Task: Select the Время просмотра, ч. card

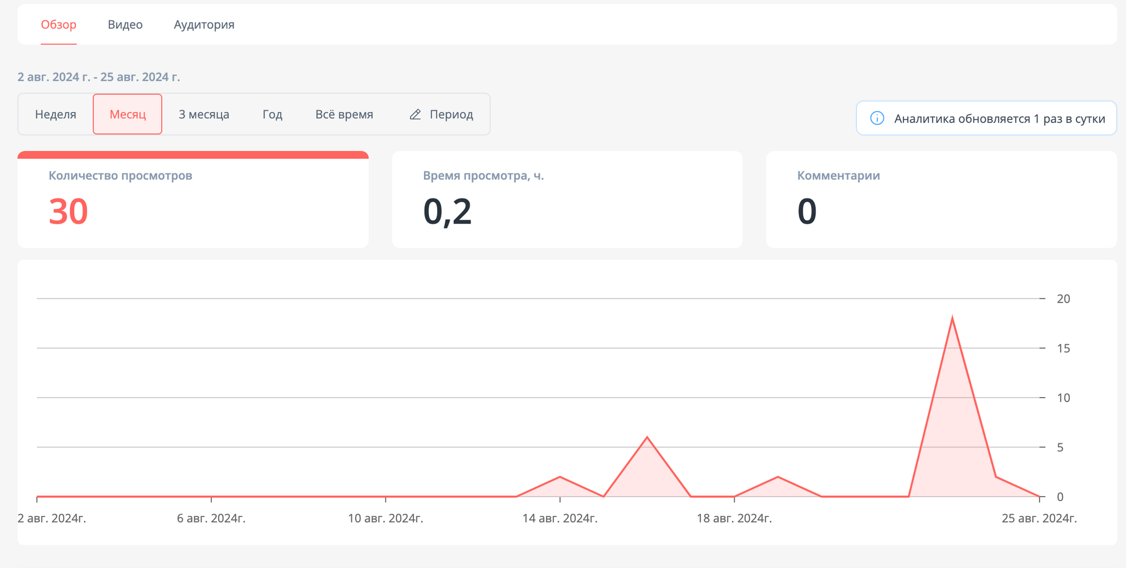Action: click(x=567, y=199)
